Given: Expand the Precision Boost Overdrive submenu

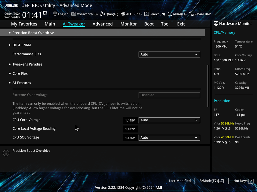Looking at the screenshot, I should (x=102, y=33).
